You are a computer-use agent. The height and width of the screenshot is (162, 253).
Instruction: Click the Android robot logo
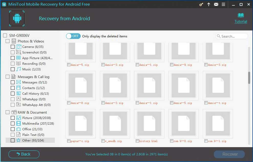point(17,18)
